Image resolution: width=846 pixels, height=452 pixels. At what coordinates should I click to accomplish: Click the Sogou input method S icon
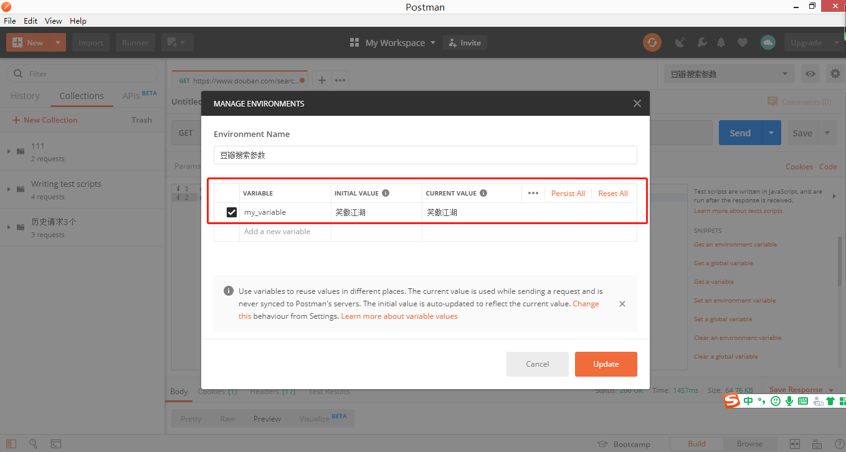731,401
